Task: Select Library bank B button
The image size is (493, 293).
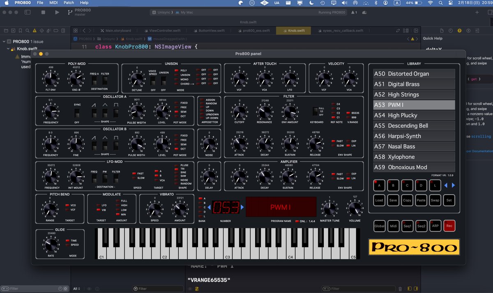Action: 393,185
